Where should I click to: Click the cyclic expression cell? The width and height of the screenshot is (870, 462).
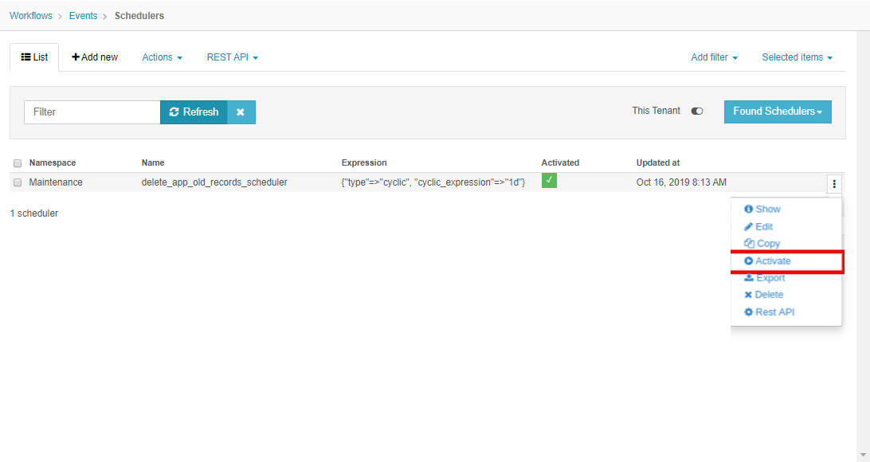(x=433, y=182)
